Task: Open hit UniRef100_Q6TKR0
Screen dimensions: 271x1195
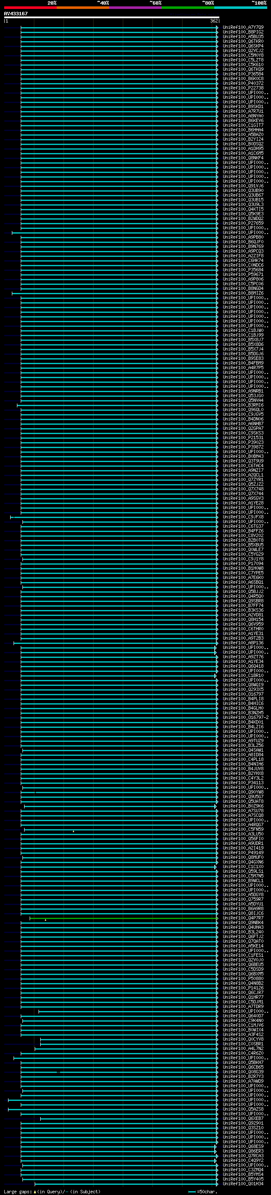Action: (243, 41)
